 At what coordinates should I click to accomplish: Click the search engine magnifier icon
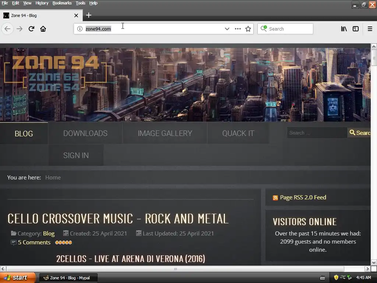264,29
